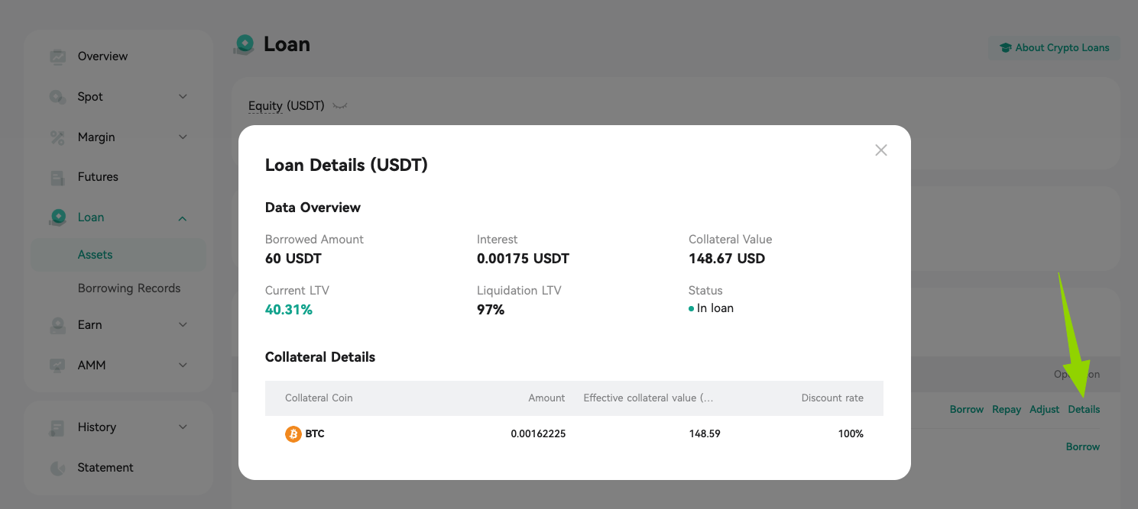Click the Loan Details (USDT) title

[x=346, y=165]
